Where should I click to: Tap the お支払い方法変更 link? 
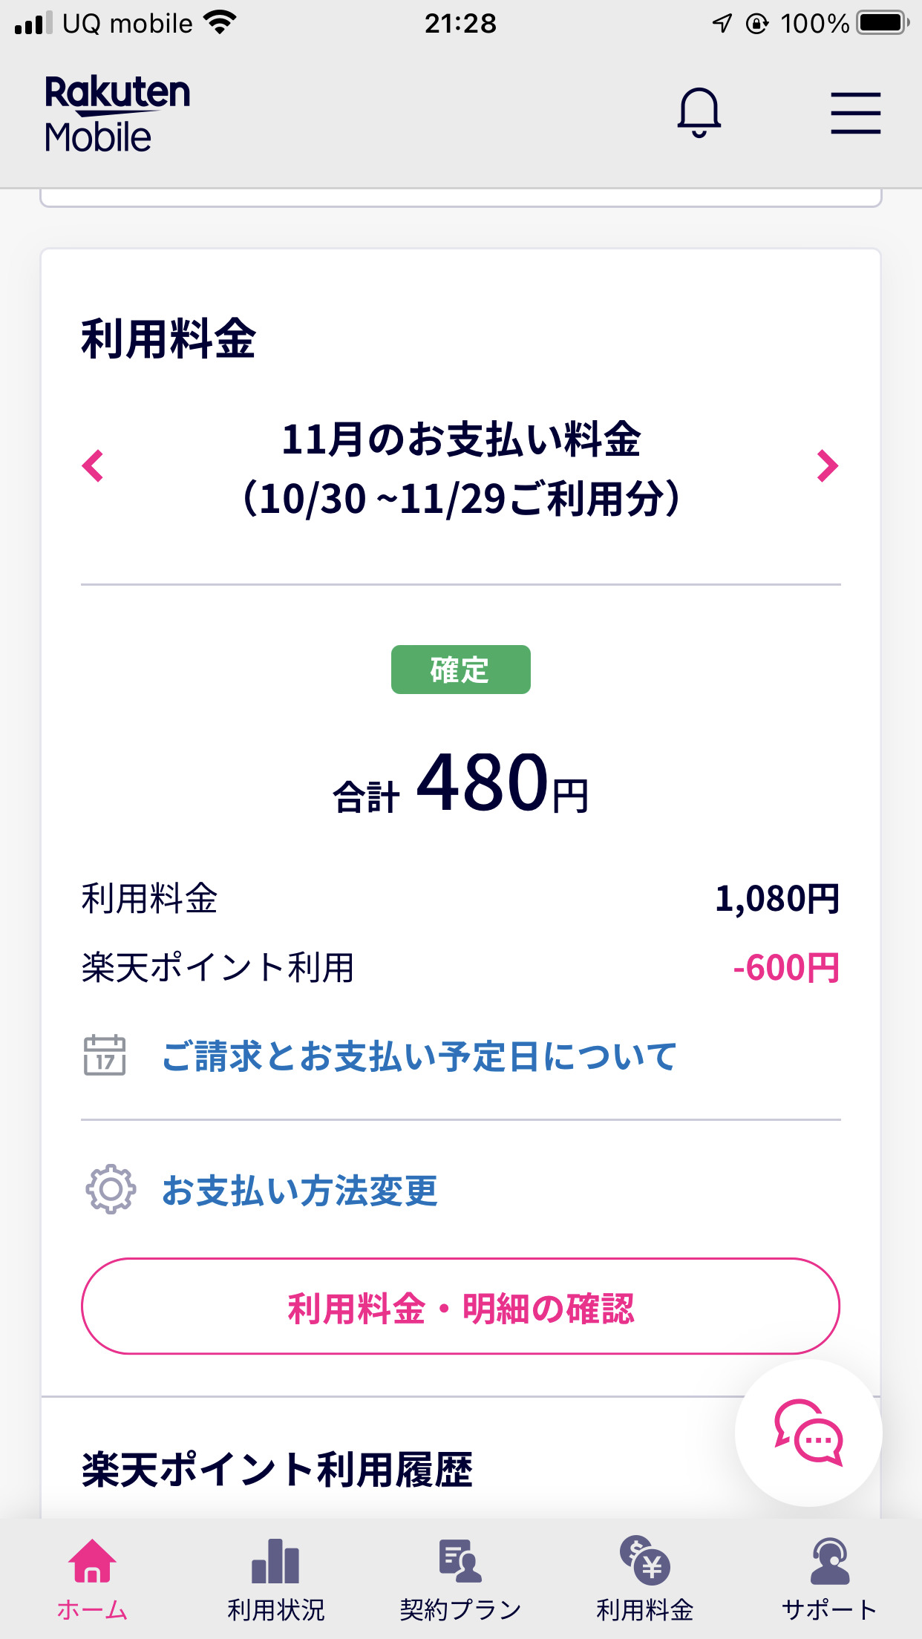(x=300, y=1190)
